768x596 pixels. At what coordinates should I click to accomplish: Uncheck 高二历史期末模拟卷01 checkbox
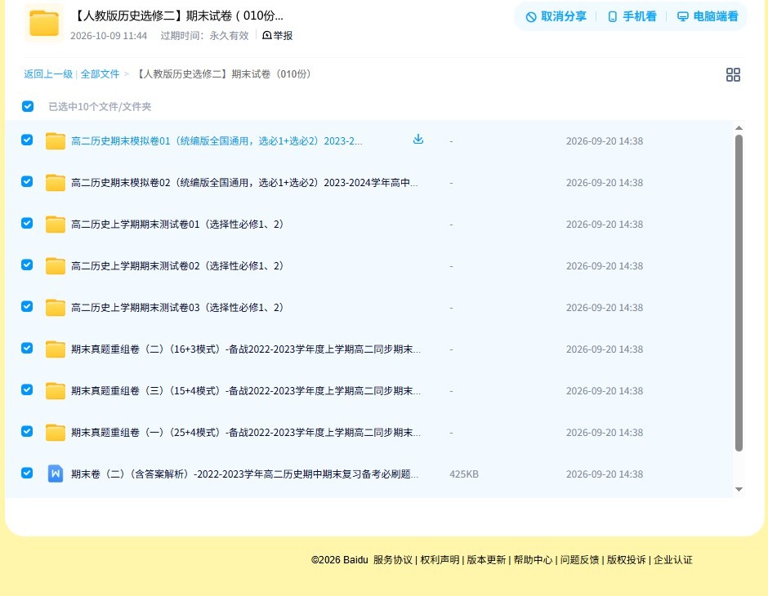click(x=27, y=140)
